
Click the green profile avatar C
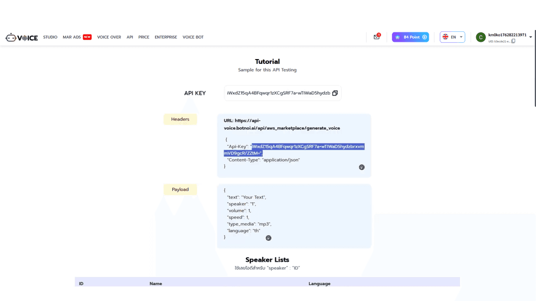pos(480,37)
